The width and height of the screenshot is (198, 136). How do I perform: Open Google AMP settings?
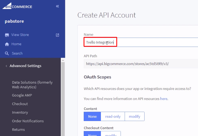click(22, 95)
